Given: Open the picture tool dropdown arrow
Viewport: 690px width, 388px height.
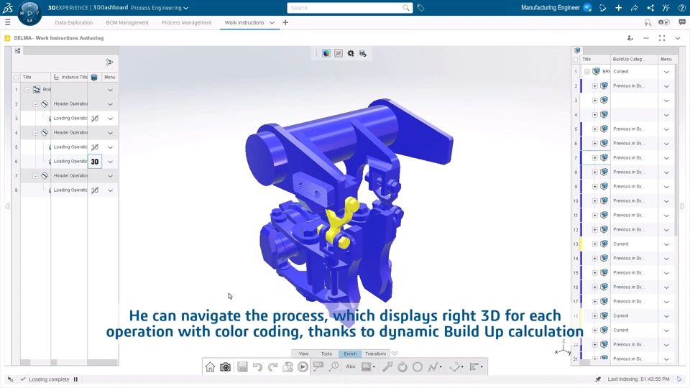Looking at the screenshot, I should [374, 367].
